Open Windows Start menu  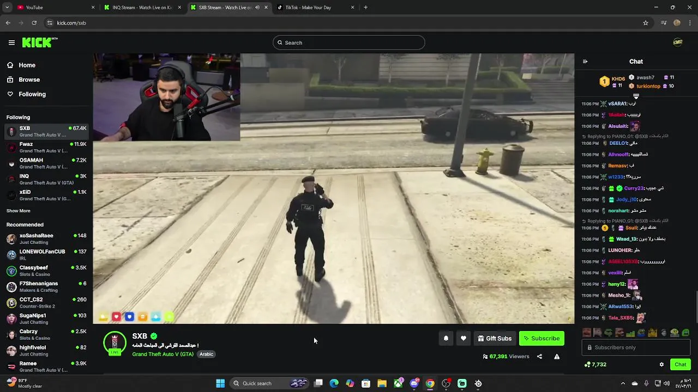pyautogui.click(x=220, y=383)
